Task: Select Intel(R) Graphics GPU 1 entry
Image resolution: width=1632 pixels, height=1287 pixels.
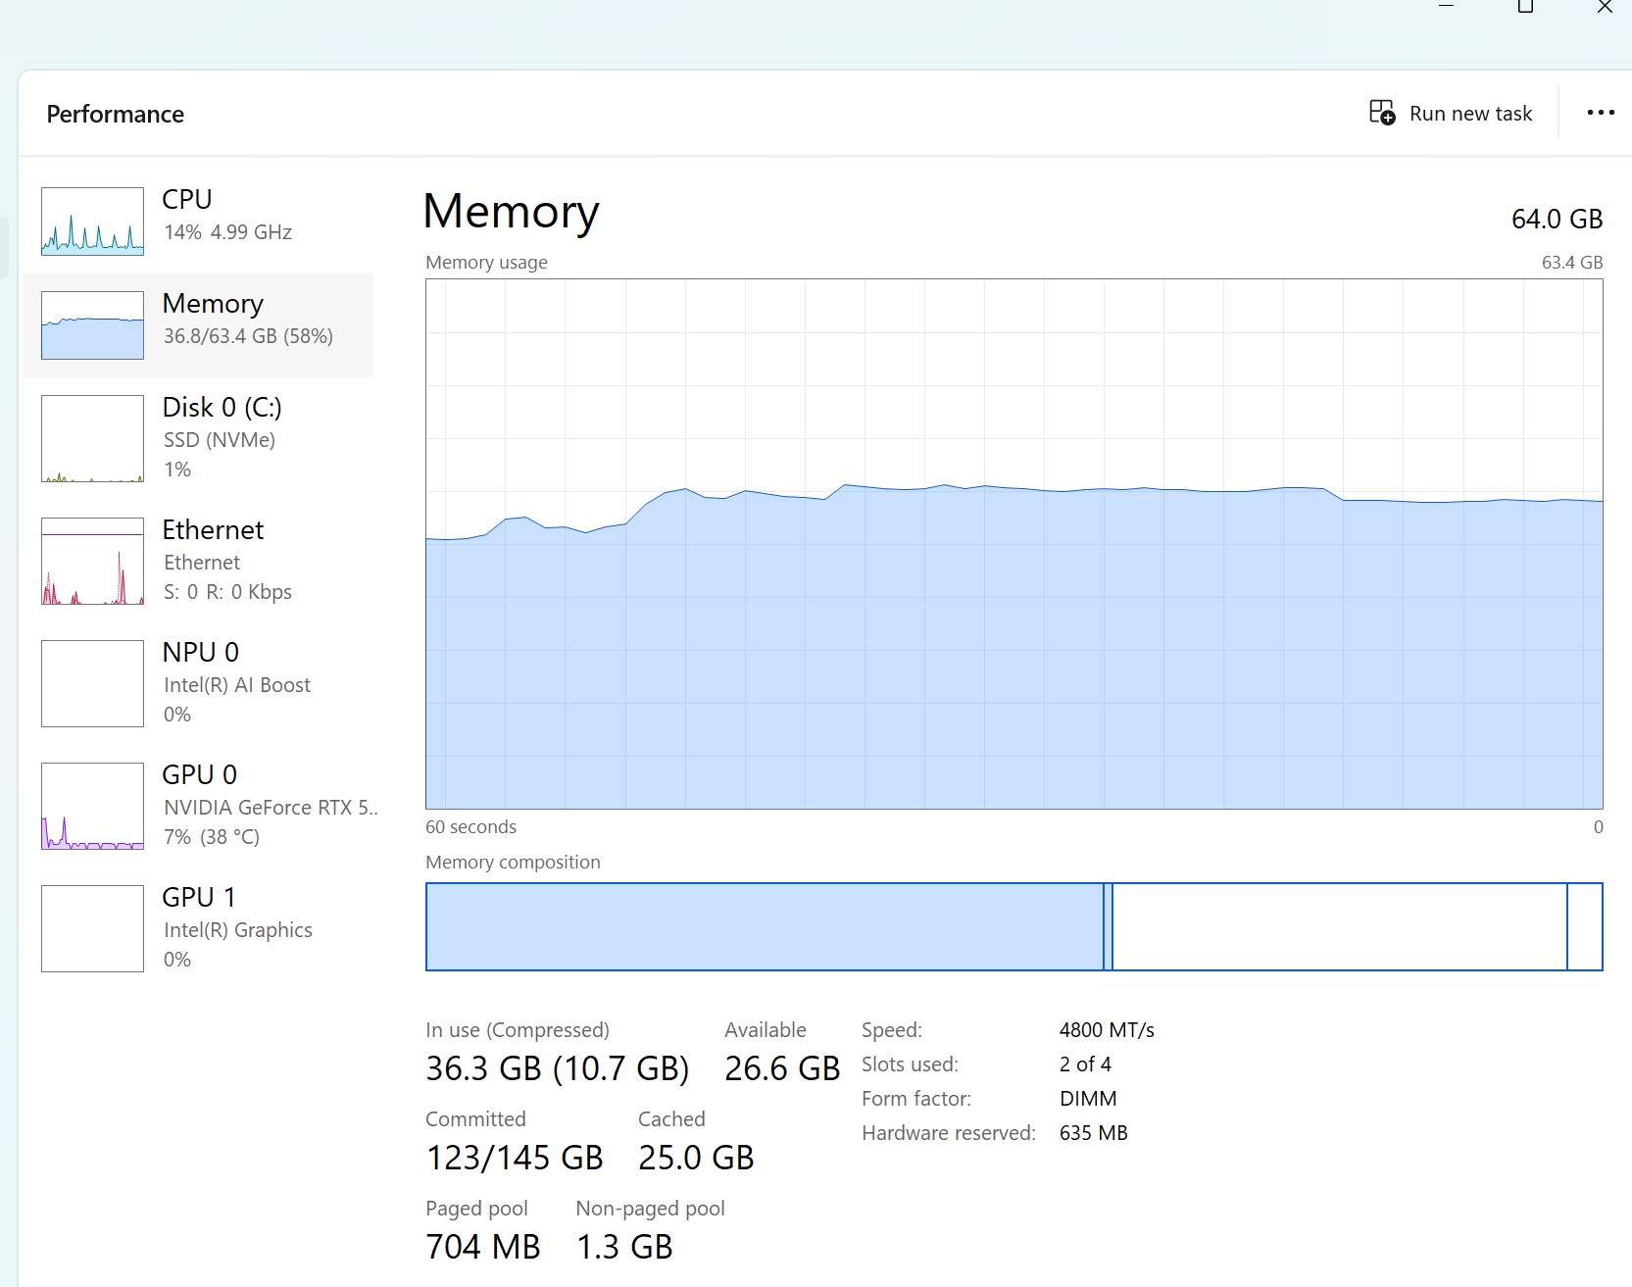Action: tap(198, 928)
